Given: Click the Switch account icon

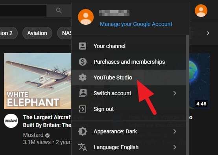Looking at the screenshot, I should pyautogui.click(x=83, y=93).
